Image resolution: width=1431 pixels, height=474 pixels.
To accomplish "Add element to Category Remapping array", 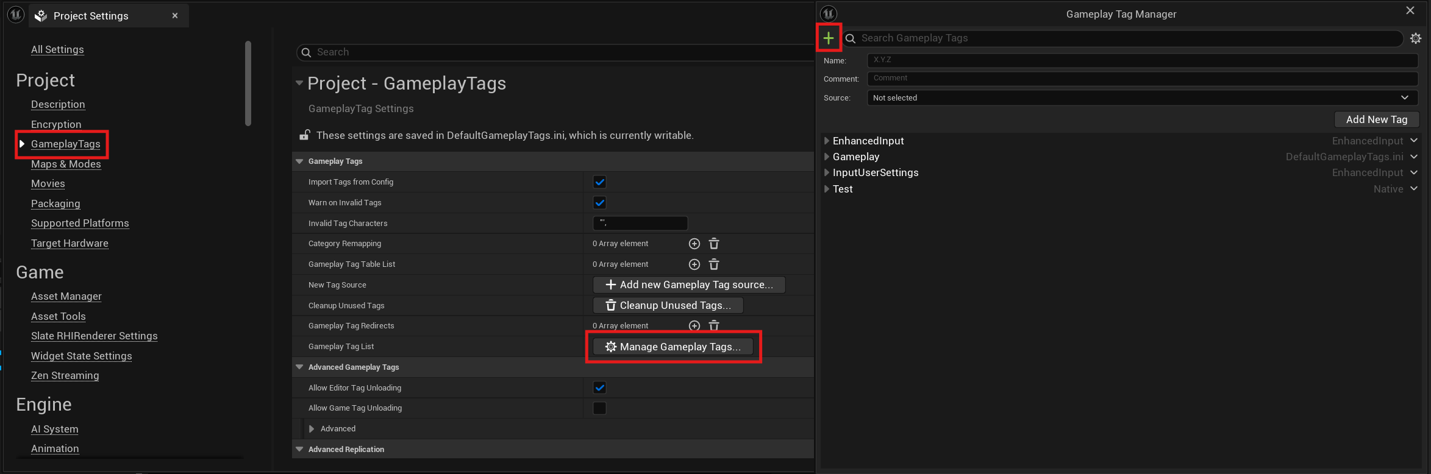I will (x=694, y=244).
